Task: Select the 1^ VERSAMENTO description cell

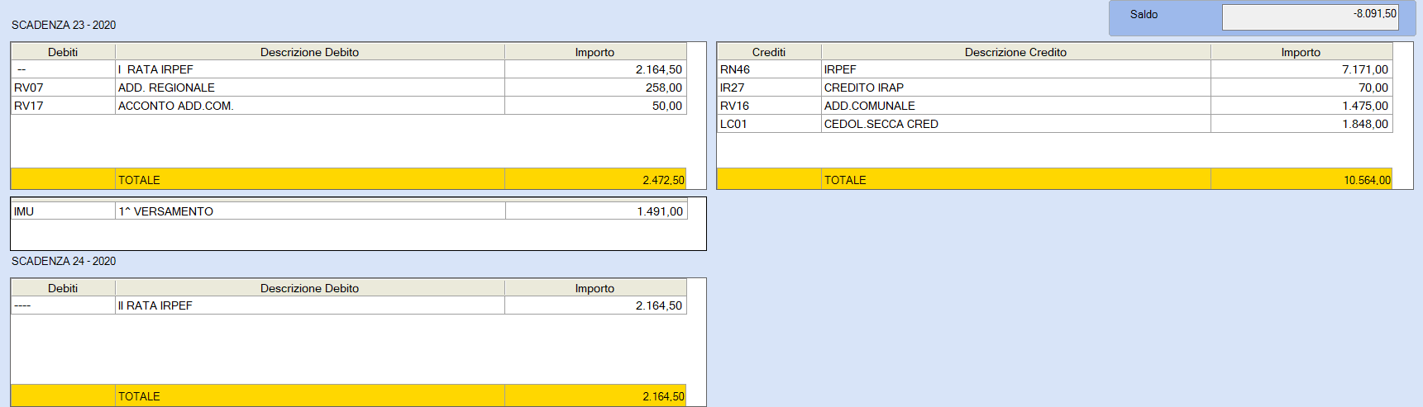Action: point(310,211)
